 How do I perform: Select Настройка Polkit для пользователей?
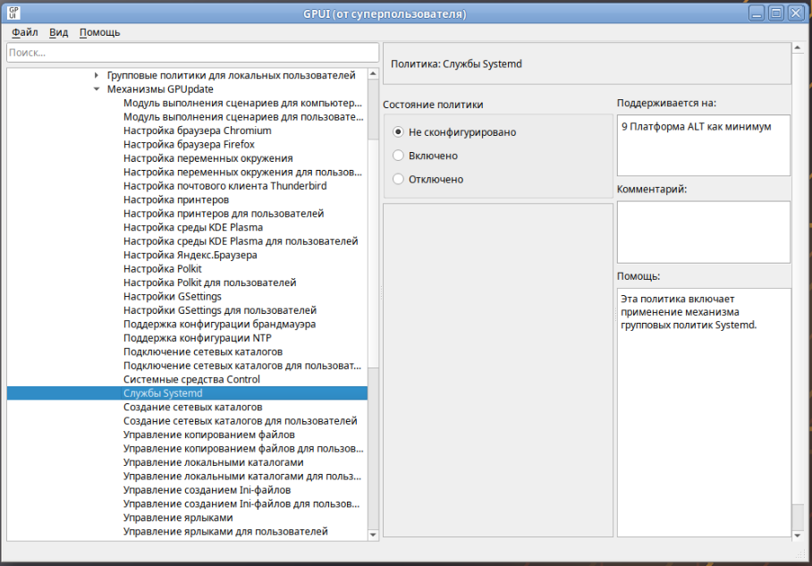point(210,283)
